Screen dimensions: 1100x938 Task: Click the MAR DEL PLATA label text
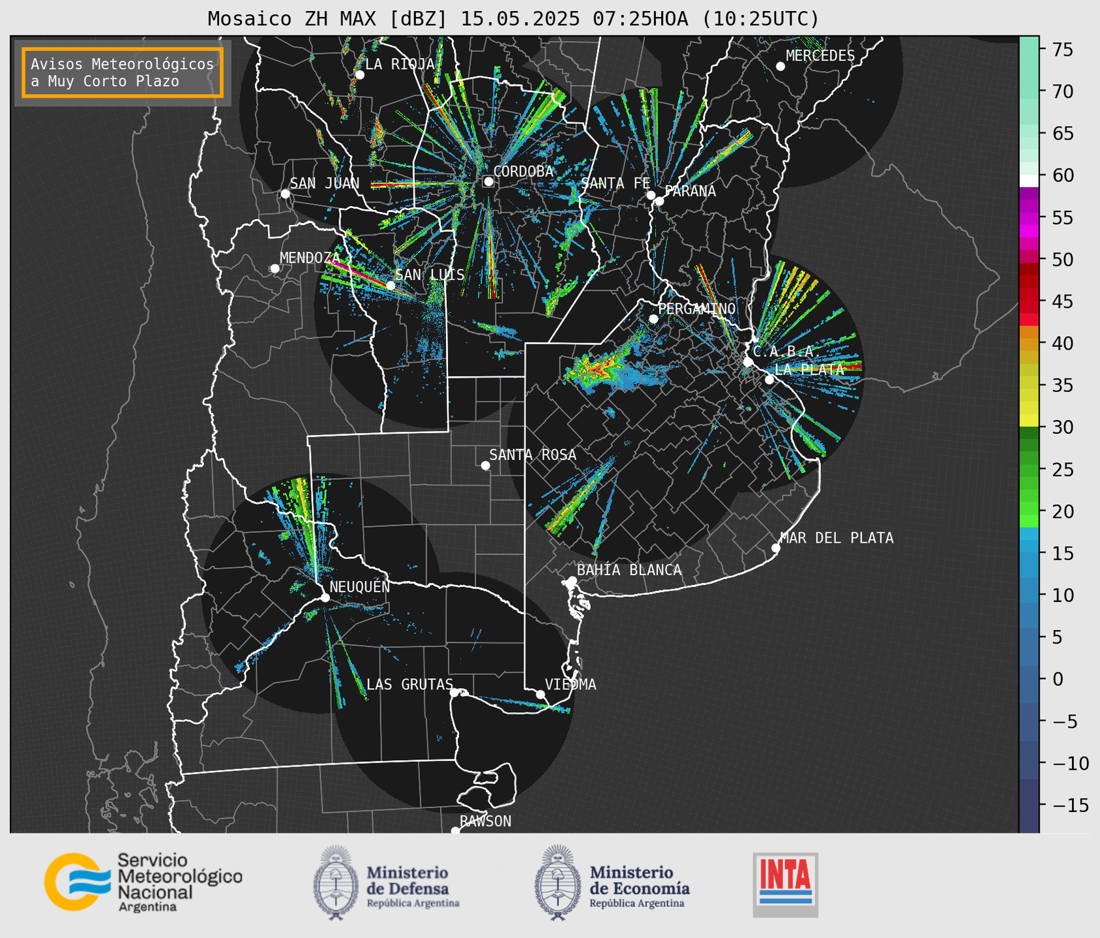point(837,537)
